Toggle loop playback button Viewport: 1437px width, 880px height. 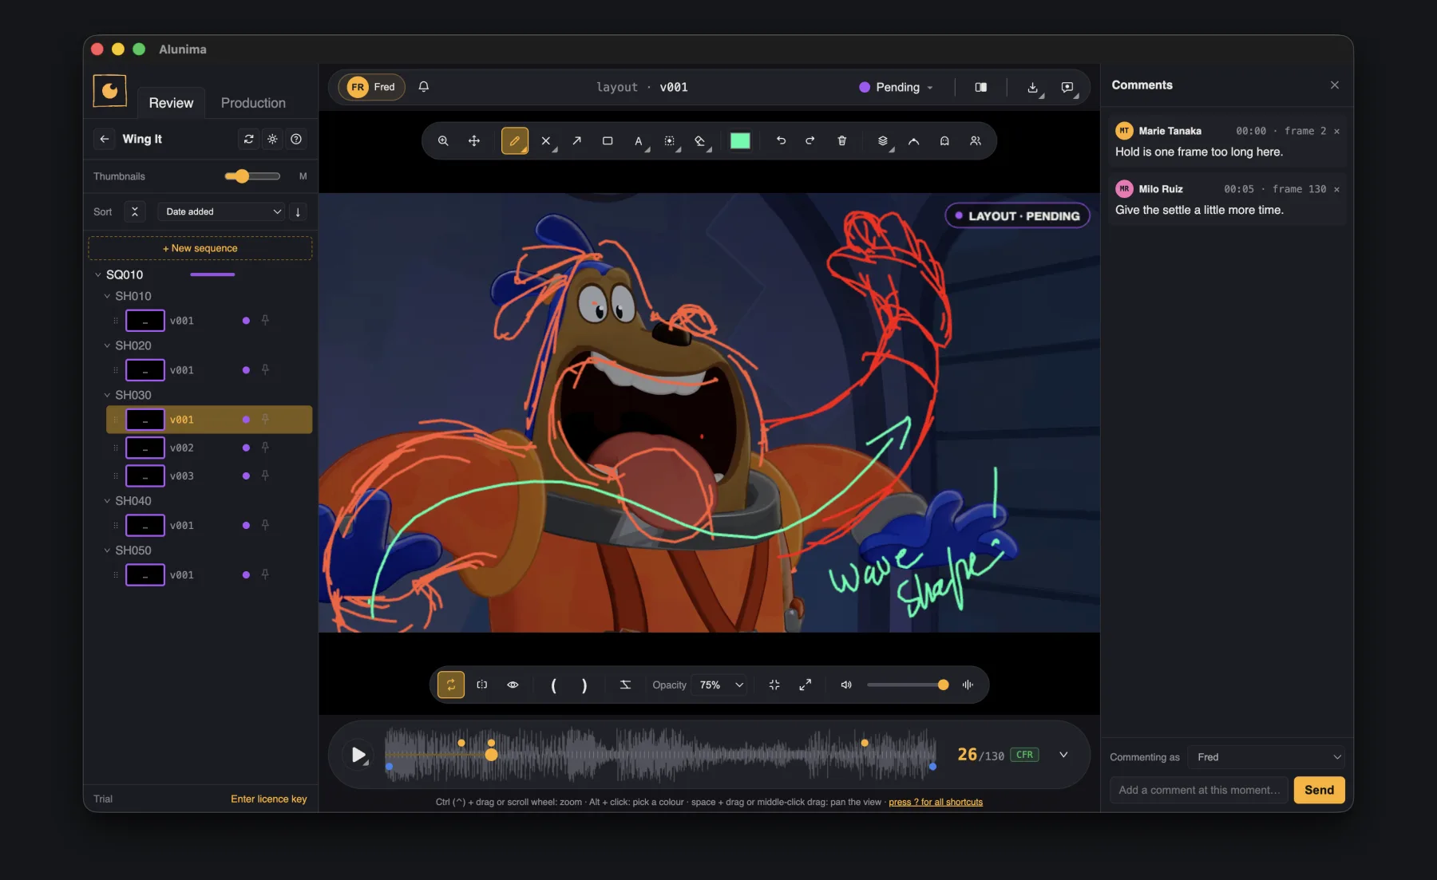pyautogui.click(x=451, y=685)
